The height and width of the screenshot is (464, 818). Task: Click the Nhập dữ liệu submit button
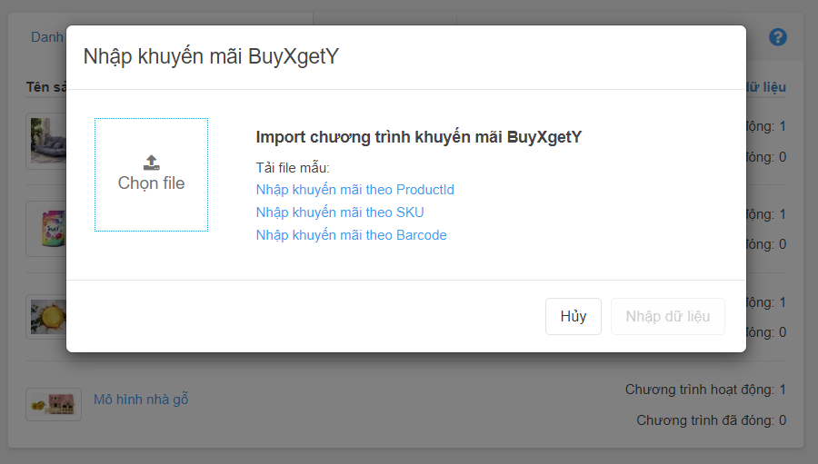[668, 317]
